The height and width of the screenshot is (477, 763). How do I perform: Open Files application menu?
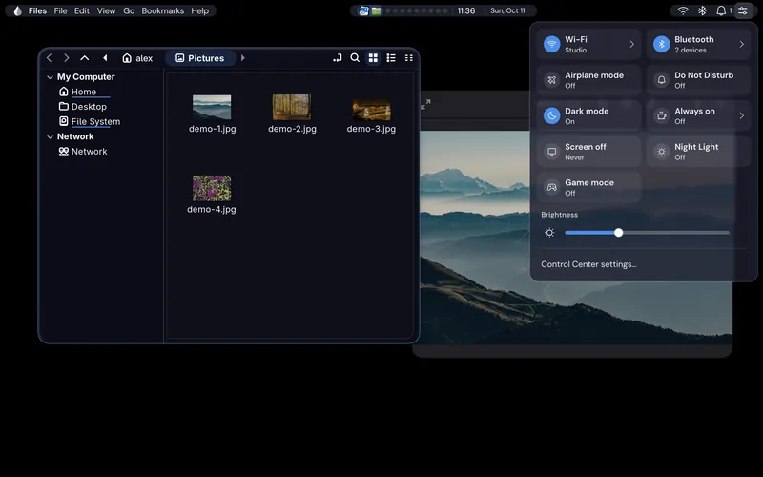37,10
